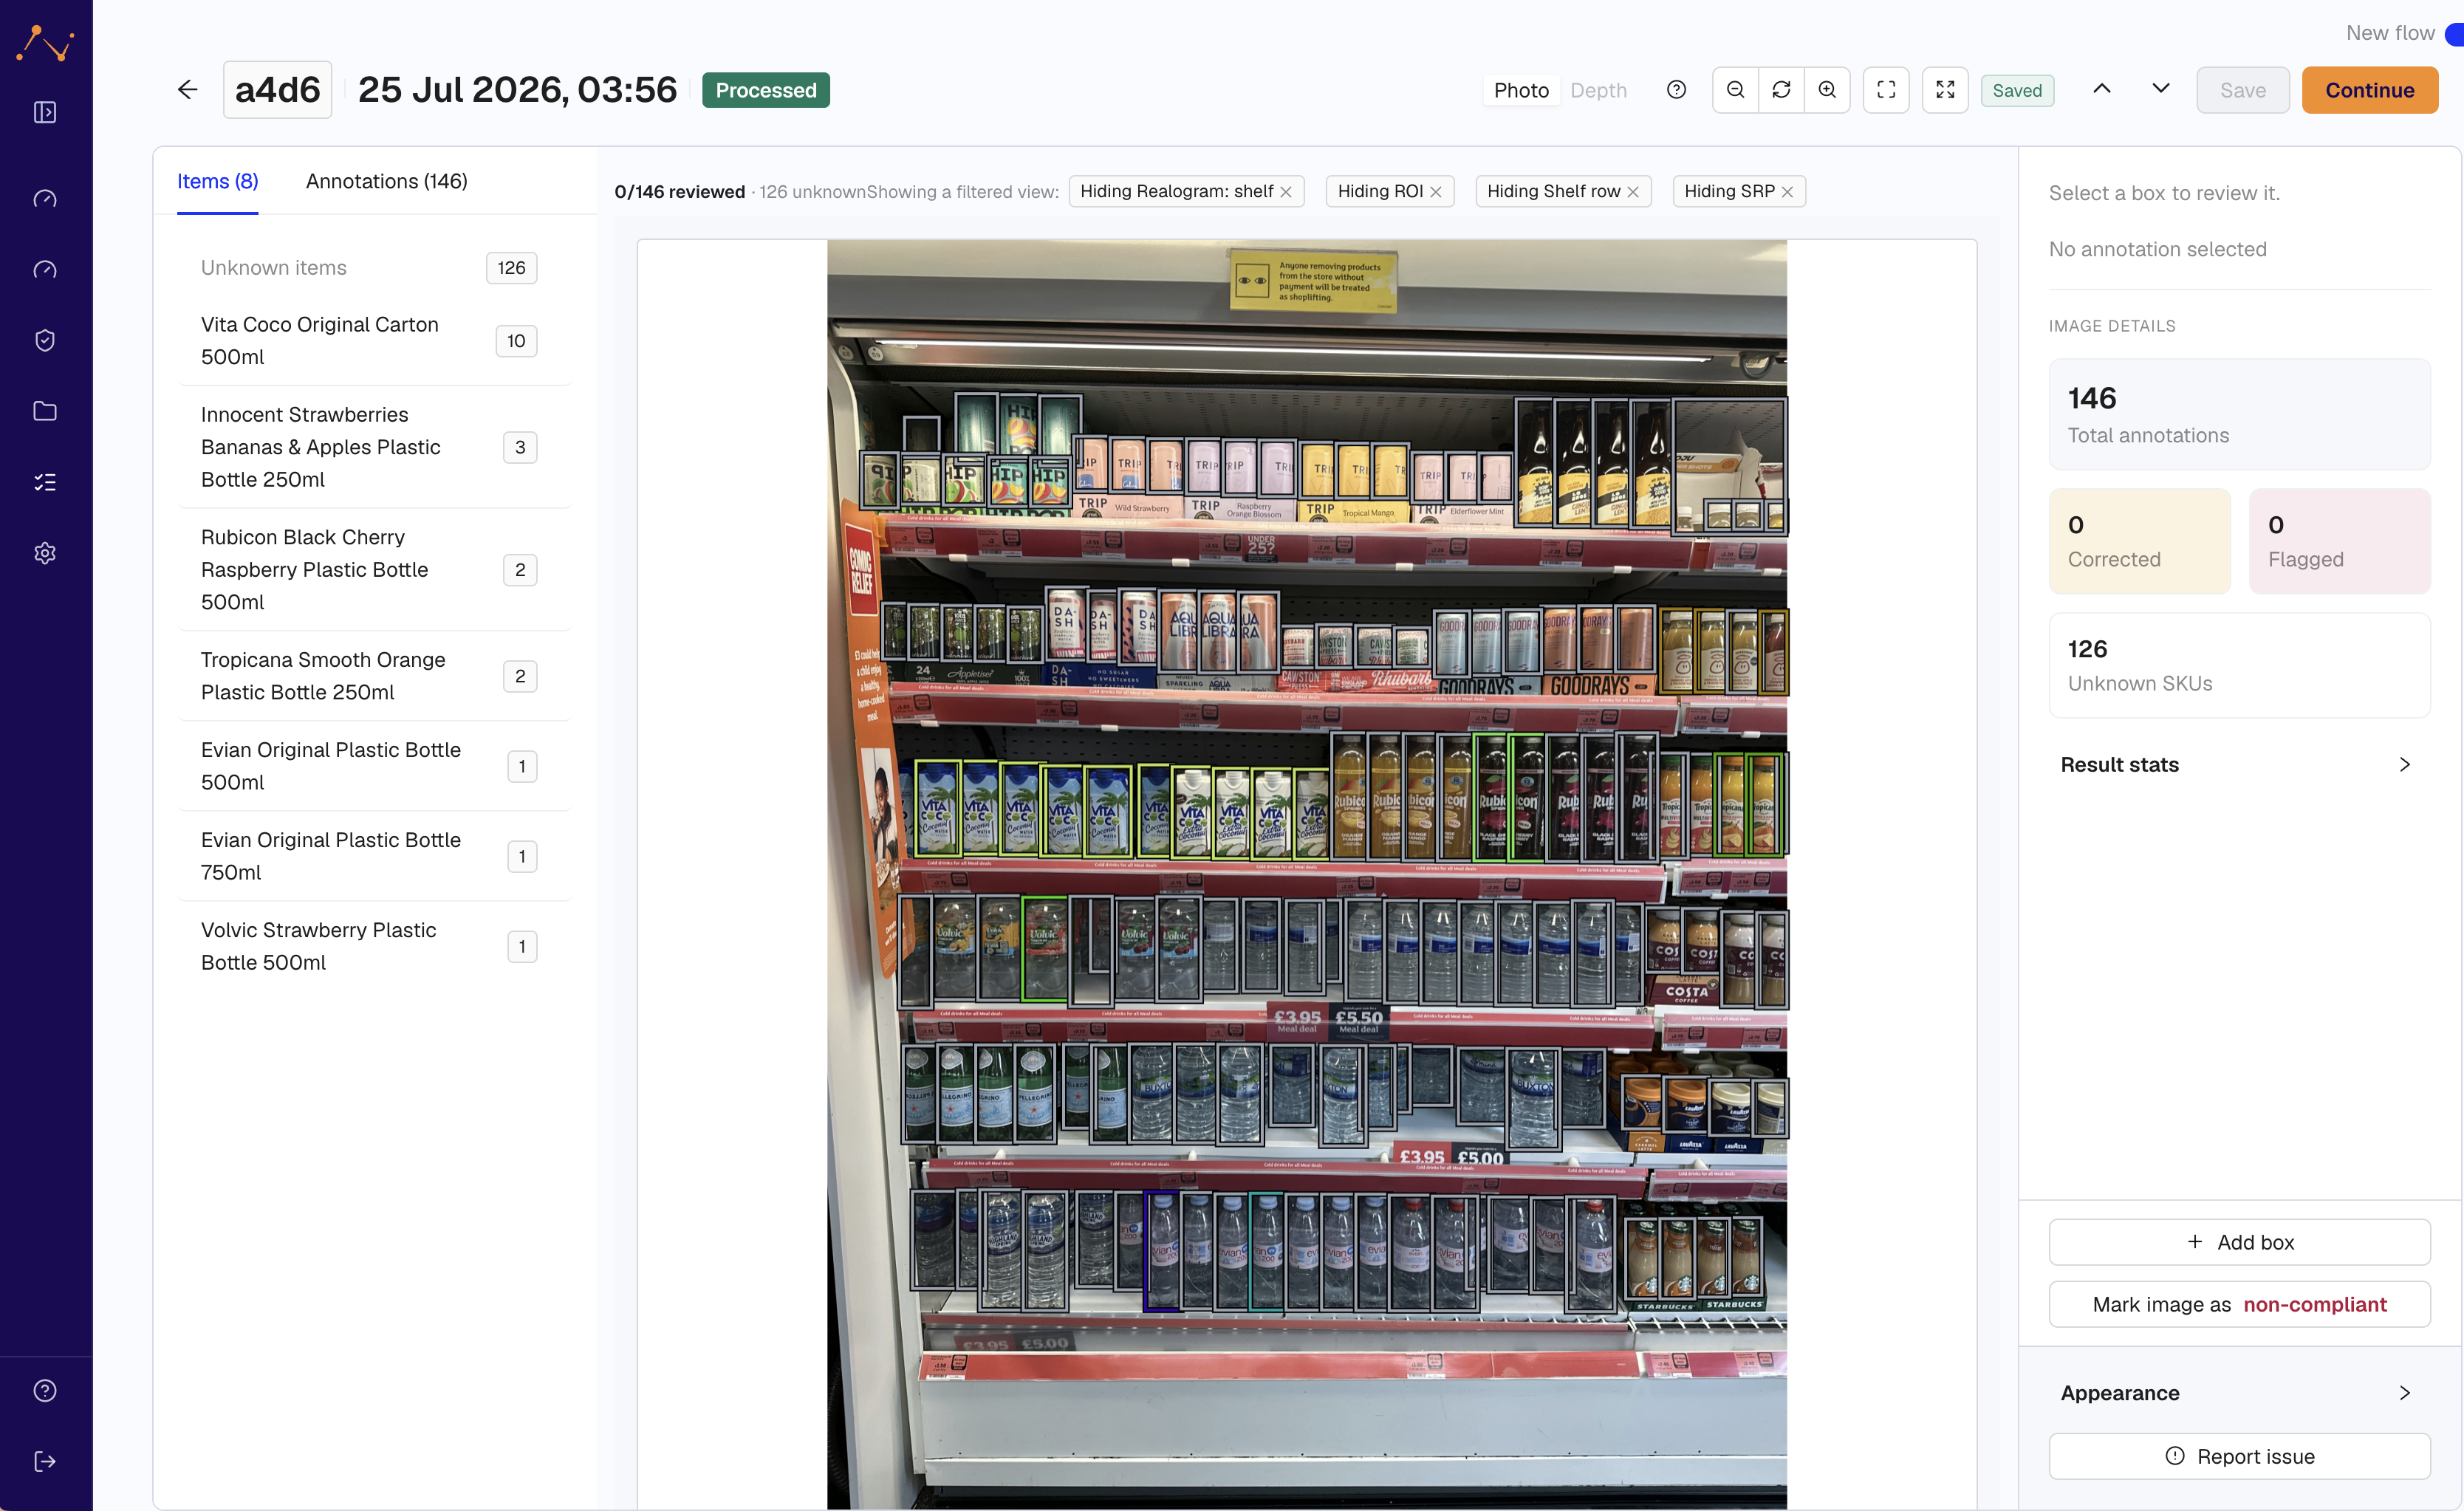Go back using the left arrow

point(187,90)
